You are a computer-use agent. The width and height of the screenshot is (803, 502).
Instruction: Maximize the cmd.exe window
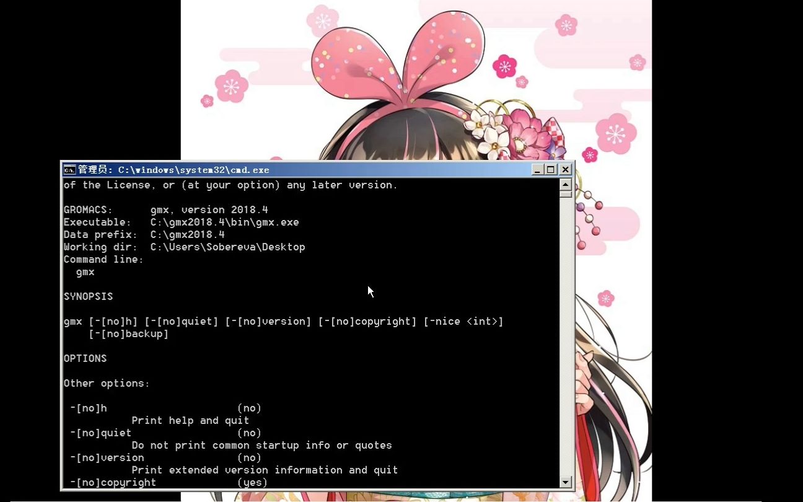[551, 170]
